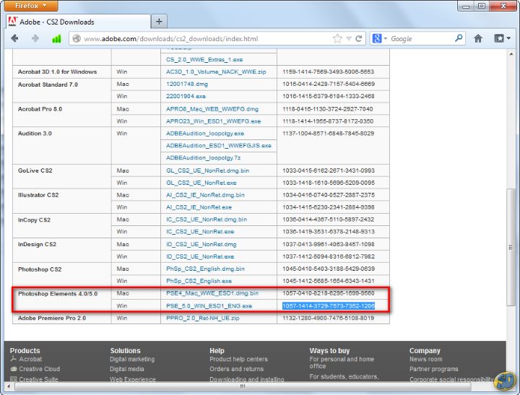
Task: Open the Orders and returns link
Action: coord(236,369)
